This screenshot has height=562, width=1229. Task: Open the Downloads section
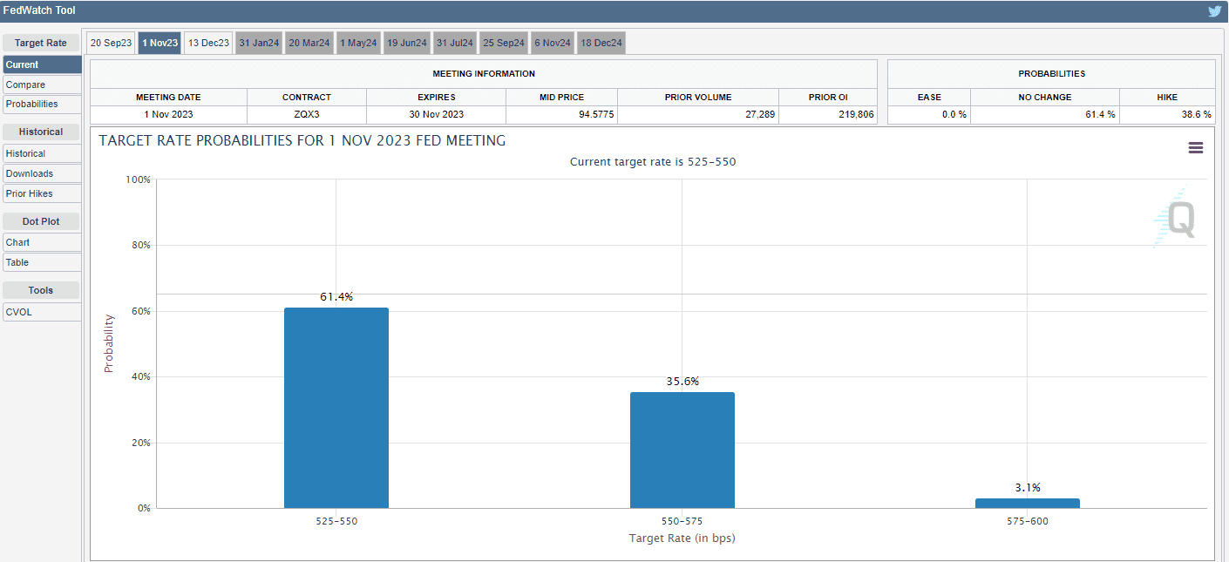(42, 173)
